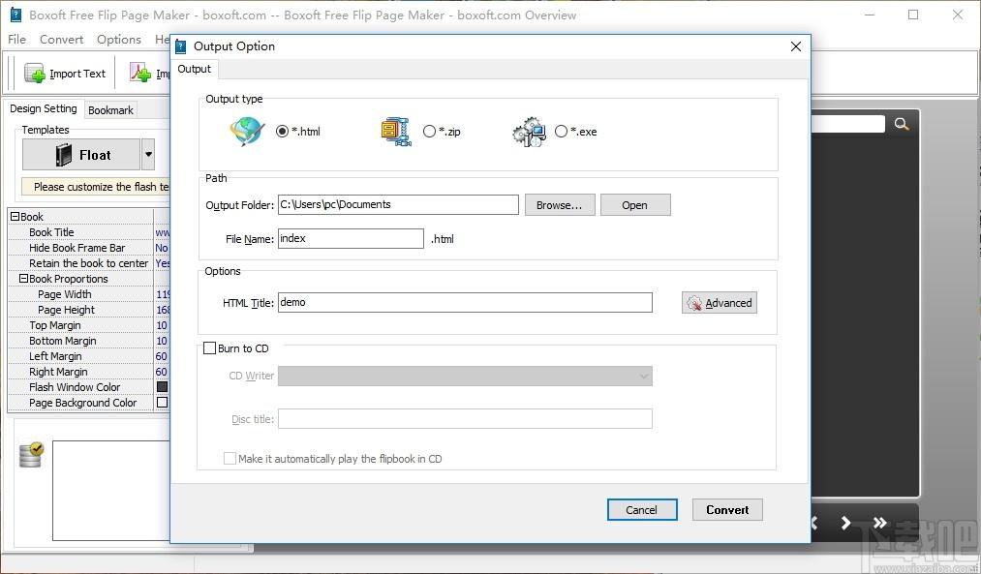
Task: Open the File menu
Action: pos(16,40)
